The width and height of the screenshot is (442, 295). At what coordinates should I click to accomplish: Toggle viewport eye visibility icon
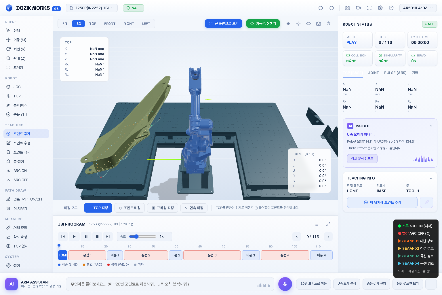pos(308,24)
